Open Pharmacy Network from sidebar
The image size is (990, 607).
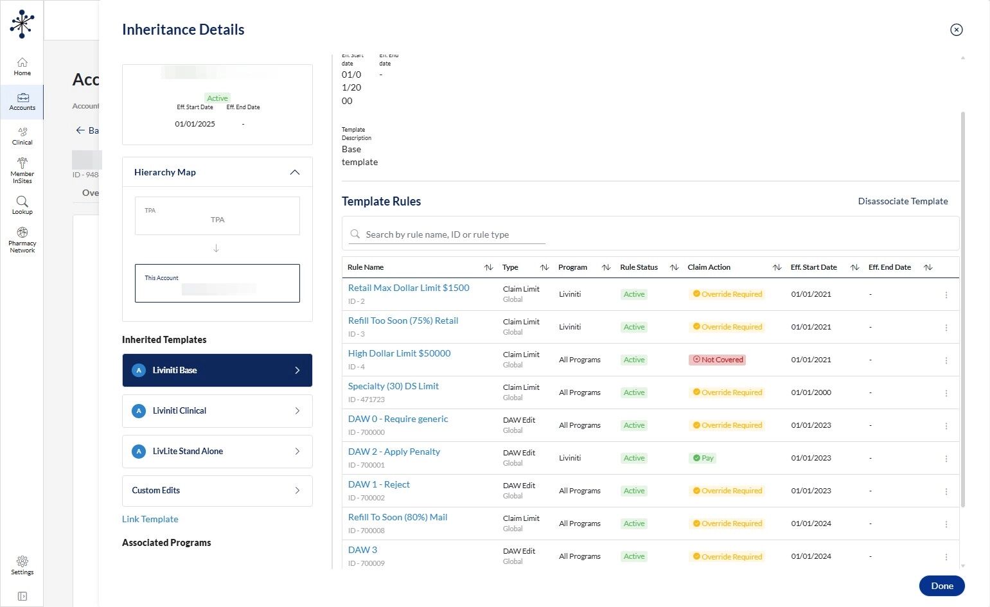22,240
